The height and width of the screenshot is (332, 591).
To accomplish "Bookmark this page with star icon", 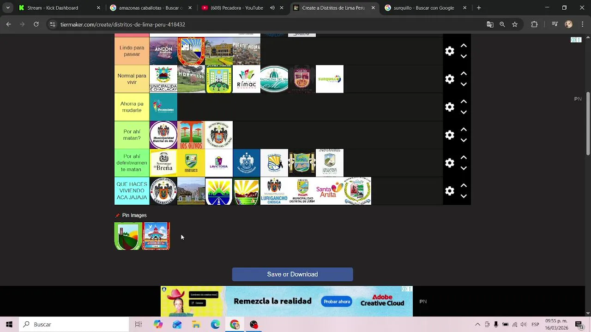I will (x=515, y=24).
